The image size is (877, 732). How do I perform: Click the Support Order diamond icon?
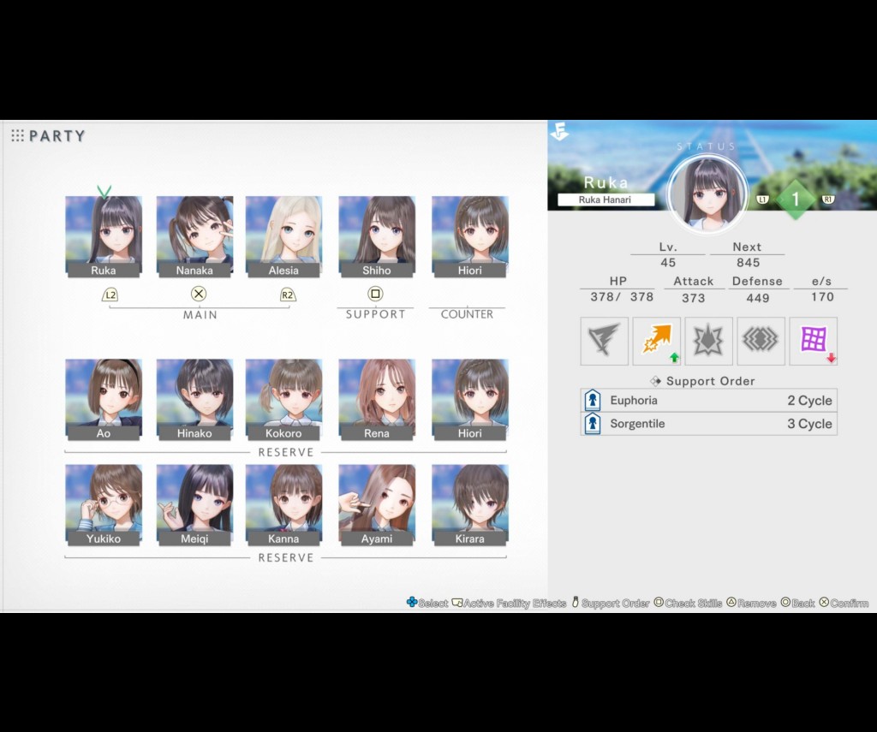tap(655, 381)
